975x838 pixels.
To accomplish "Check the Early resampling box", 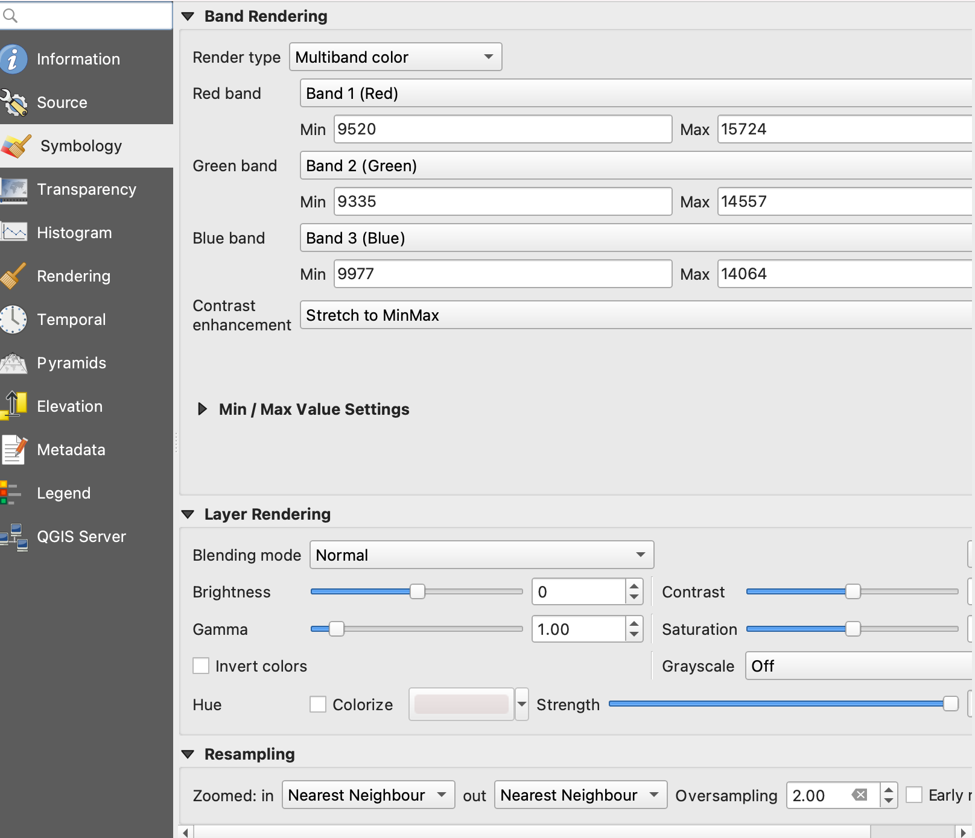I will click(x=915, y=795).
